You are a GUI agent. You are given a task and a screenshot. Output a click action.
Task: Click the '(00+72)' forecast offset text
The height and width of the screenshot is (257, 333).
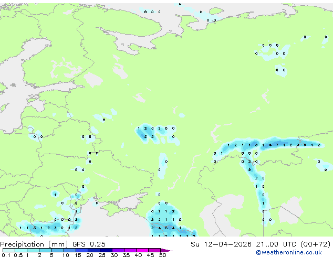tap(315, 244)
